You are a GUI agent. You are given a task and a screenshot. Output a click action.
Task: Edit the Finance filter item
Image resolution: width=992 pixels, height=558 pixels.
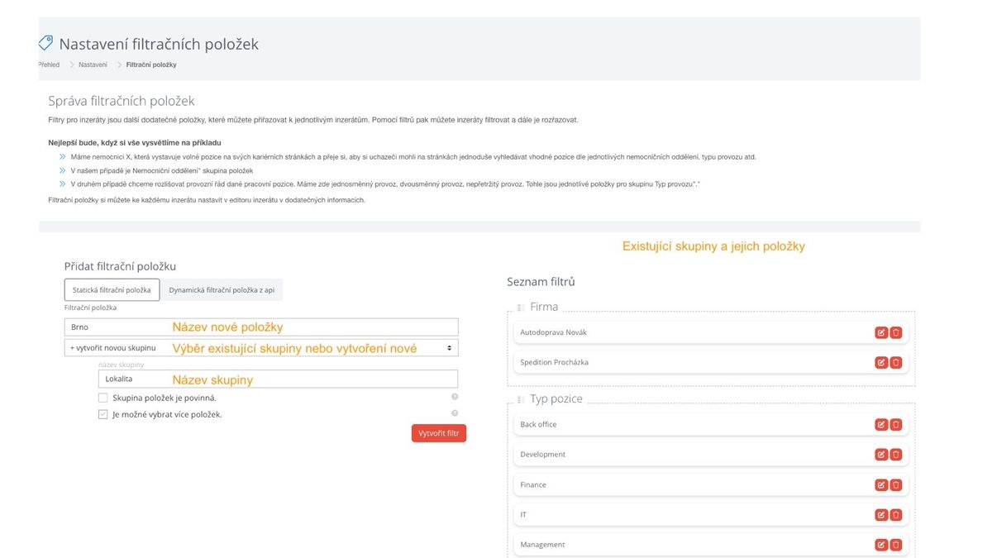(x=881, y=484)
